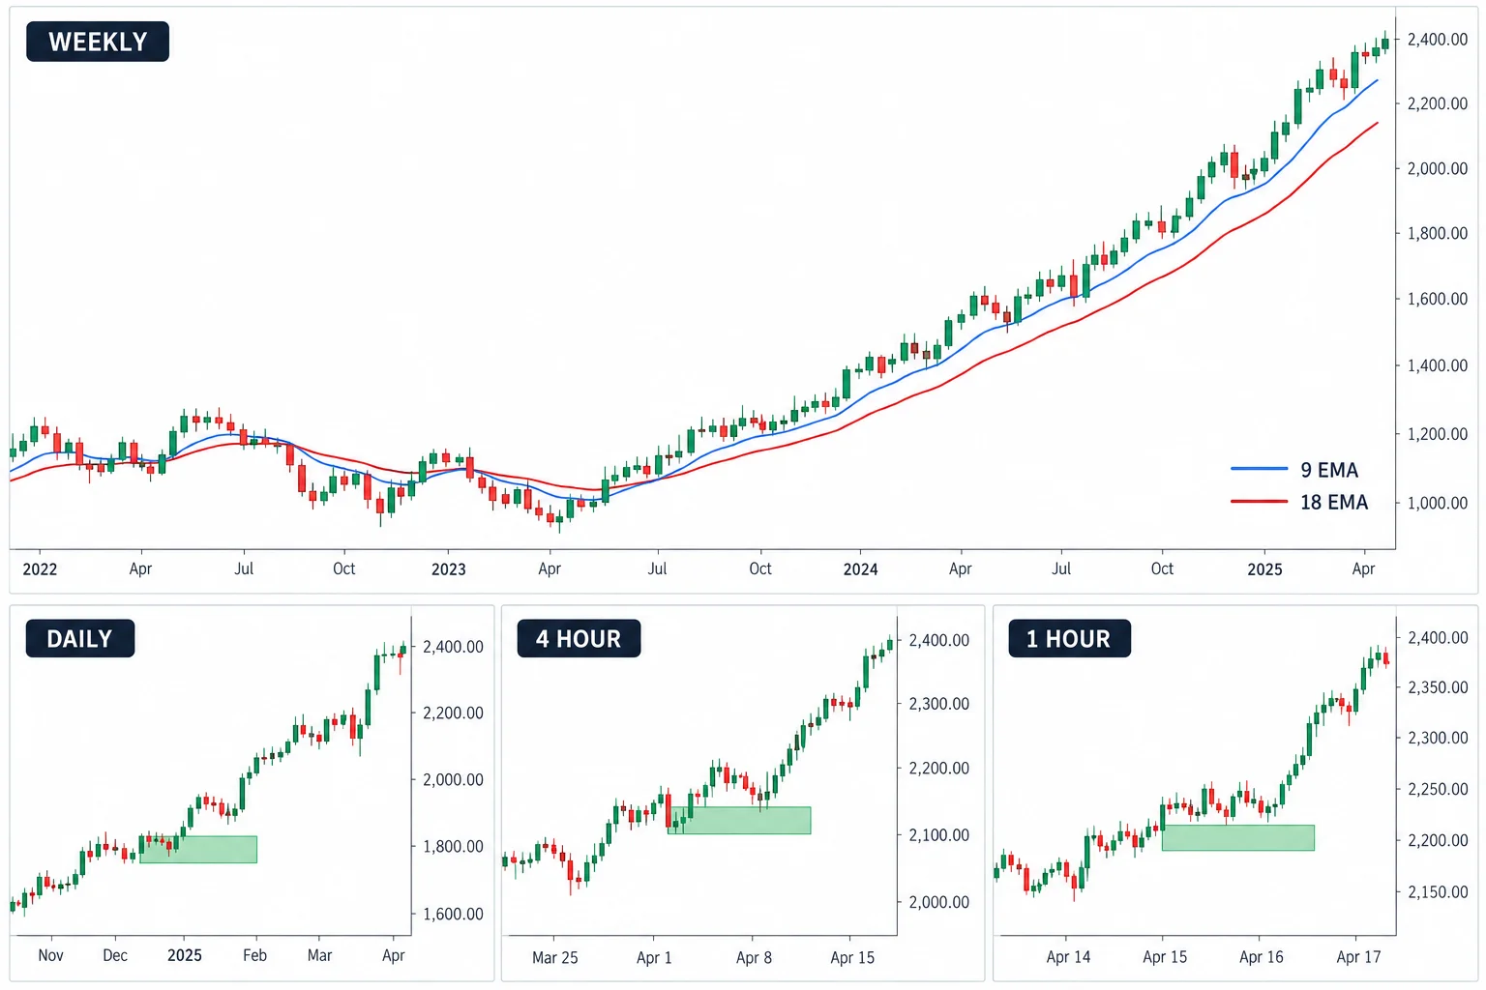
Task: Pick the 1 HOUR timeframe badge
Action: tap(1069, 639)
